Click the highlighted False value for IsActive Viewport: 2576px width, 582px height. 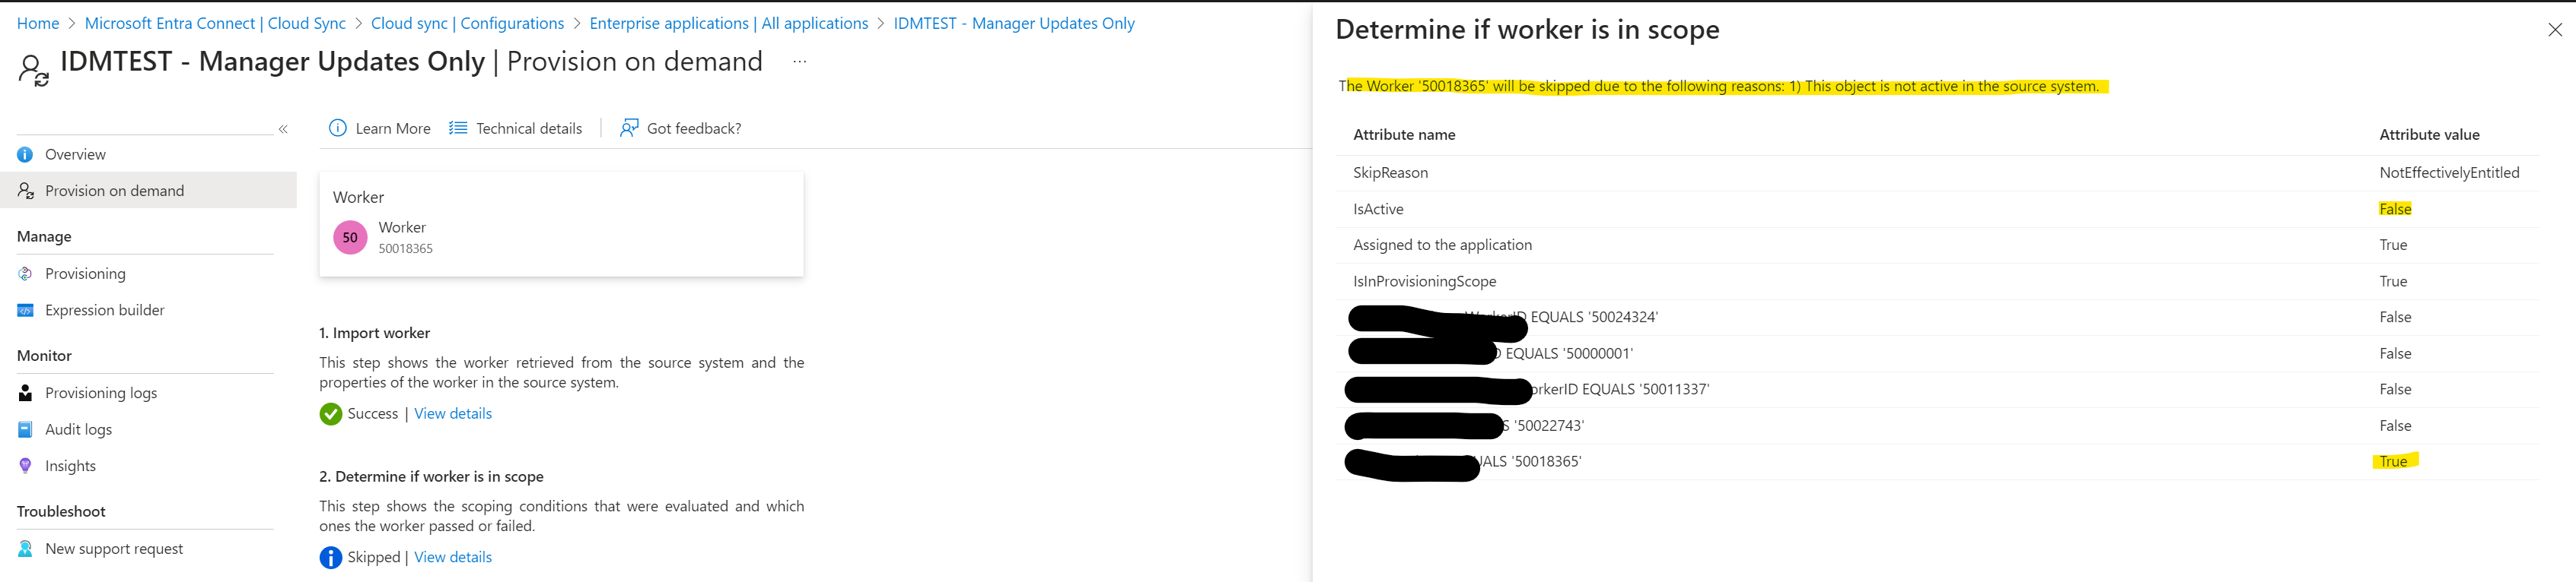2395,209
